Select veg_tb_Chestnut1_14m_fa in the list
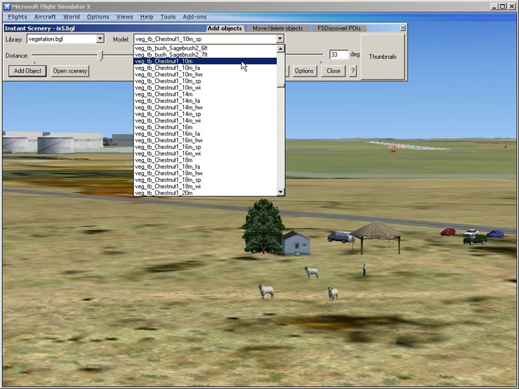 206,101
